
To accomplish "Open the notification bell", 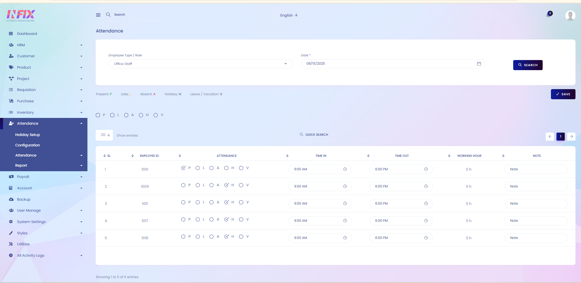I will coord(549,15).
